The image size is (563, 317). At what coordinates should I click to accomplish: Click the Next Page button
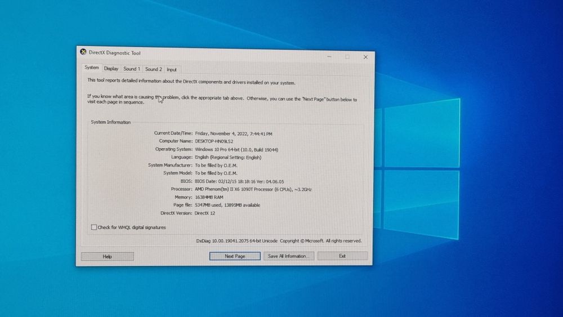pos(235,256)
